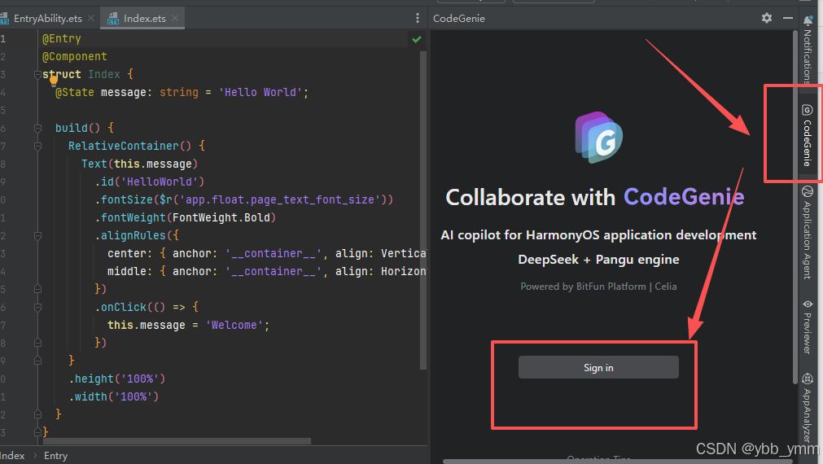Click the Text(this.message) line

[x=140, y=164]
